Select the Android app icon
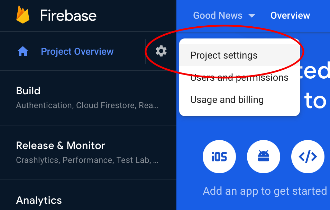The image size is (330, 210). (263, 156)
